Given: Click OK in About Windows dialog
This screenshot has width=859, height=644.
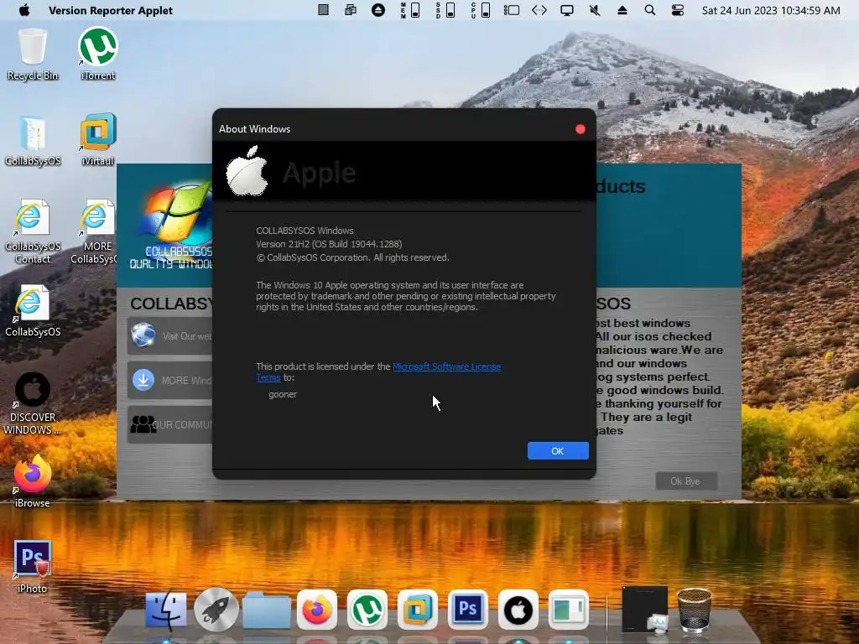Looking at the screenshot, I should [558, 450].
